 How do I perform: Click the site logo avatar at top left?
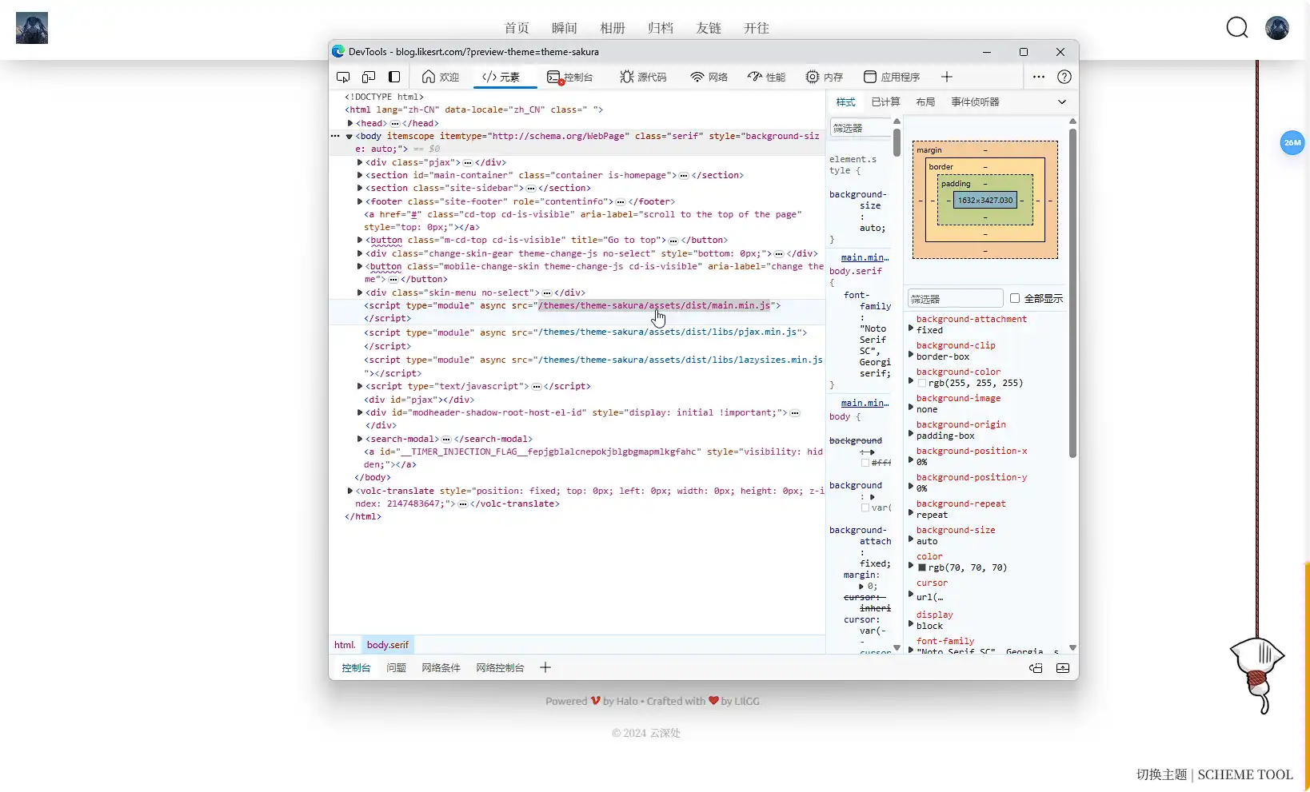coord(32,28)
